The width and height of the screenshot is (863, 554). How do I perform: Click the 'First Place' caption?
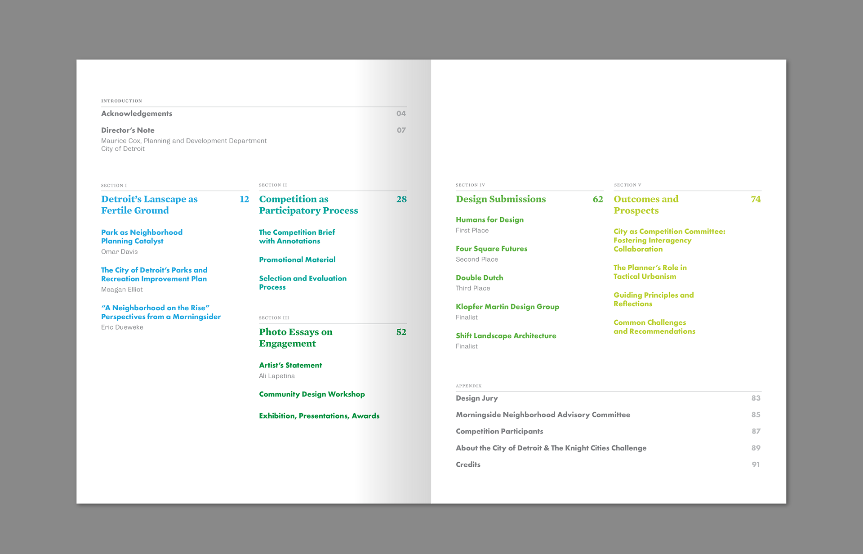click(472, 231)
